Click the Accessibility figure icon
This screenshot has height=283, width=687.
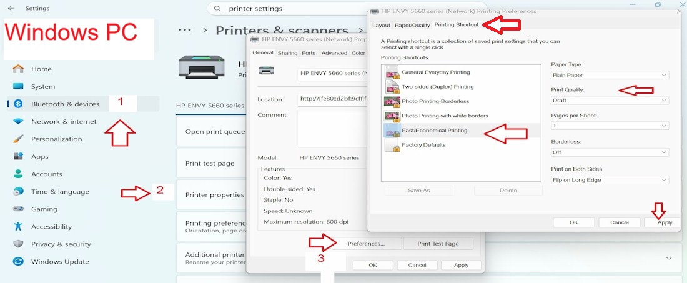click(x=18, y=227)
